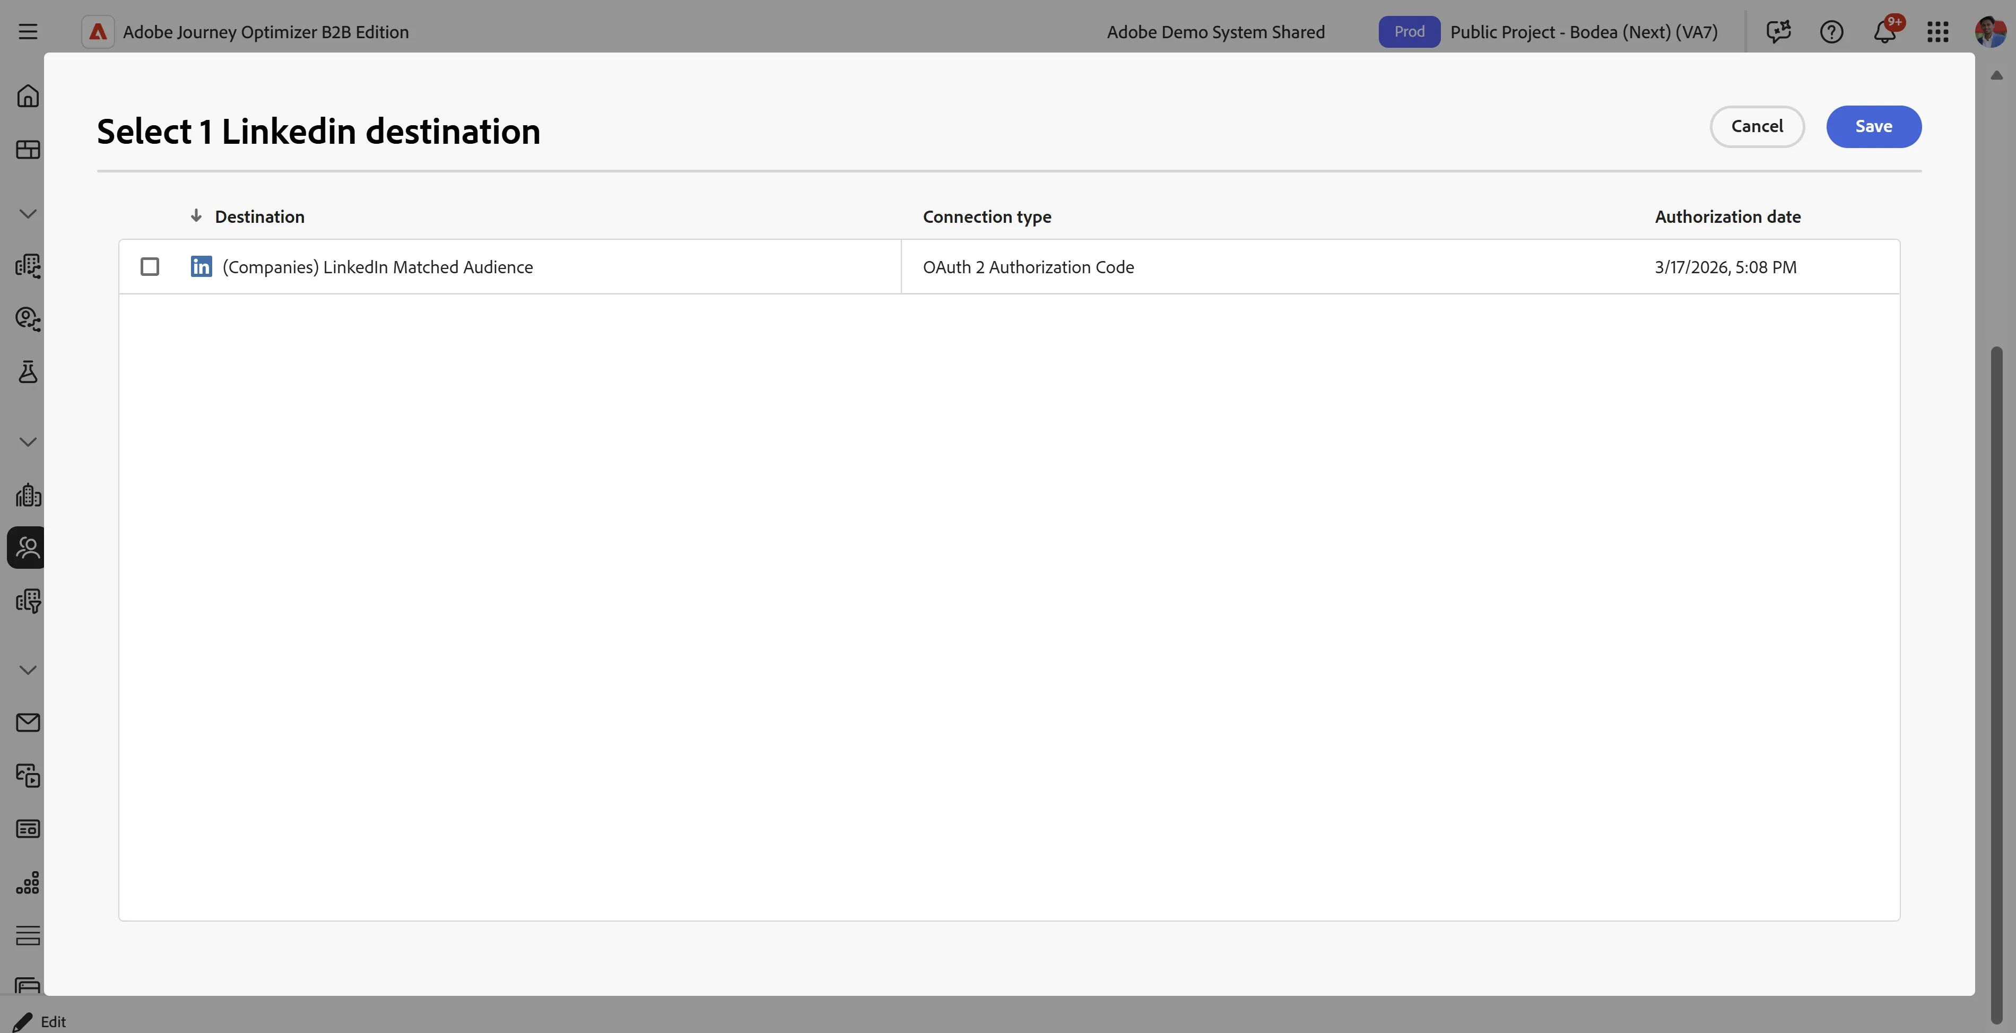Select the LinkedIn logo icon in the row
Viewport: 2016px width, 1033px height.
pyautogui.click(x=201, y=267)
